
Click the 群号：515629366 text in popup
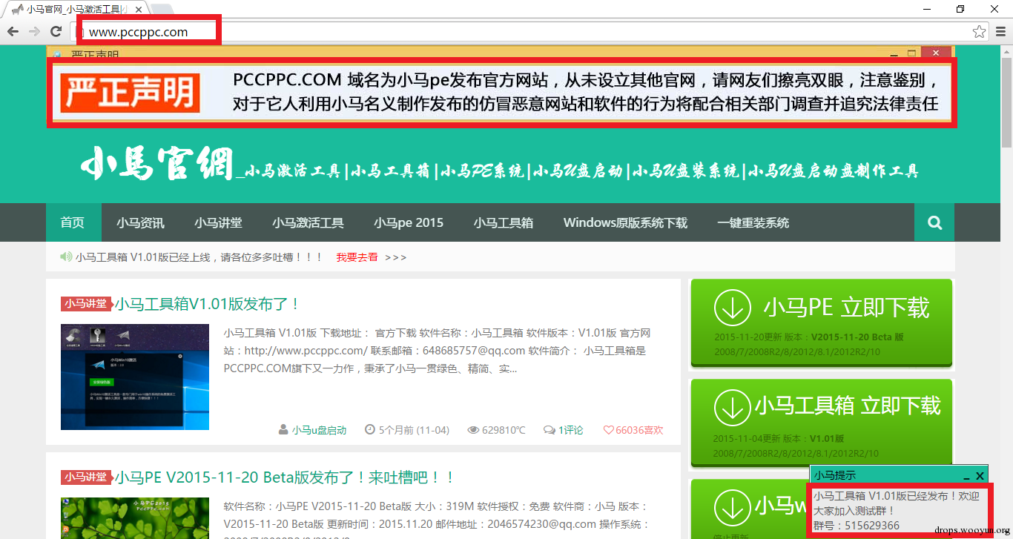(x=857, y=526)
